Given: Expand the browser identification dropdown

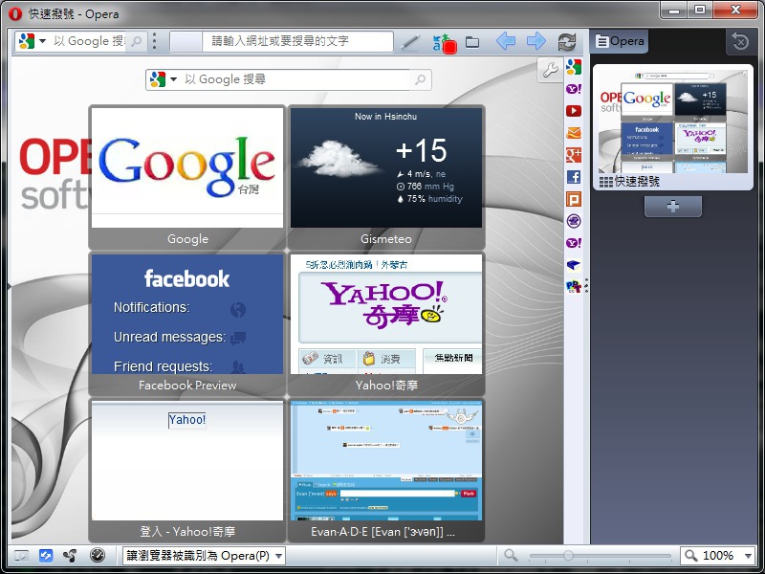Looking at the screenshot, I should pyautogui.click(x=278, y=556).
